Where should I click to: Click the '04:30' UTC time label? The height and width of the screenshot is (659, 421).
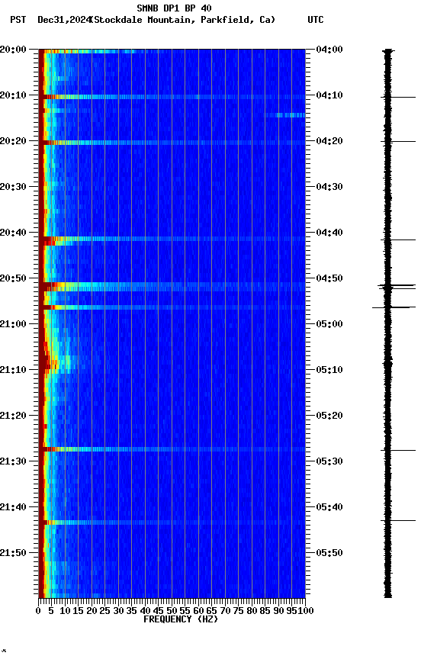point(329,187)
